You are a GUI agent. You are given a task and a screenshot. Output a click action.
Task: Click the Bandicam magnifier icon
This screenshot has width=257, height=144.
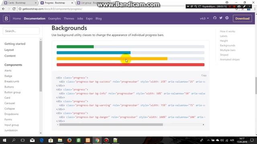(196, 6)
